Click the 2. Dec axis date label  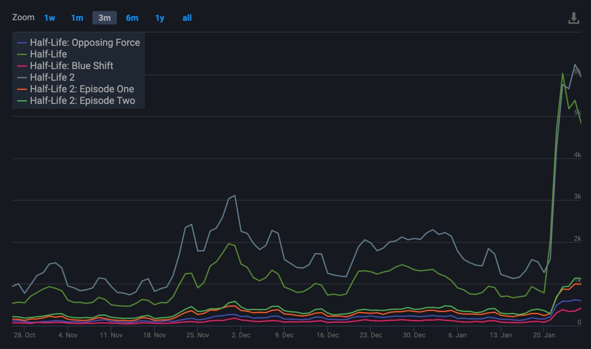pos(241,335)
